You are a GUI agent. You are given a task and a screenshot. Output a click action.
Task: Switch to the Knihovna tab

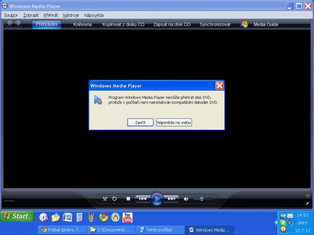pos(83,24)
